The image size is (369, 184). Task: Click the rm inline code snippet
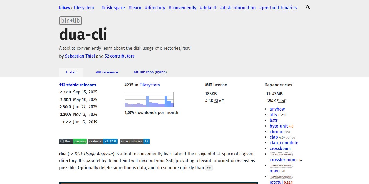click(209, 168)
